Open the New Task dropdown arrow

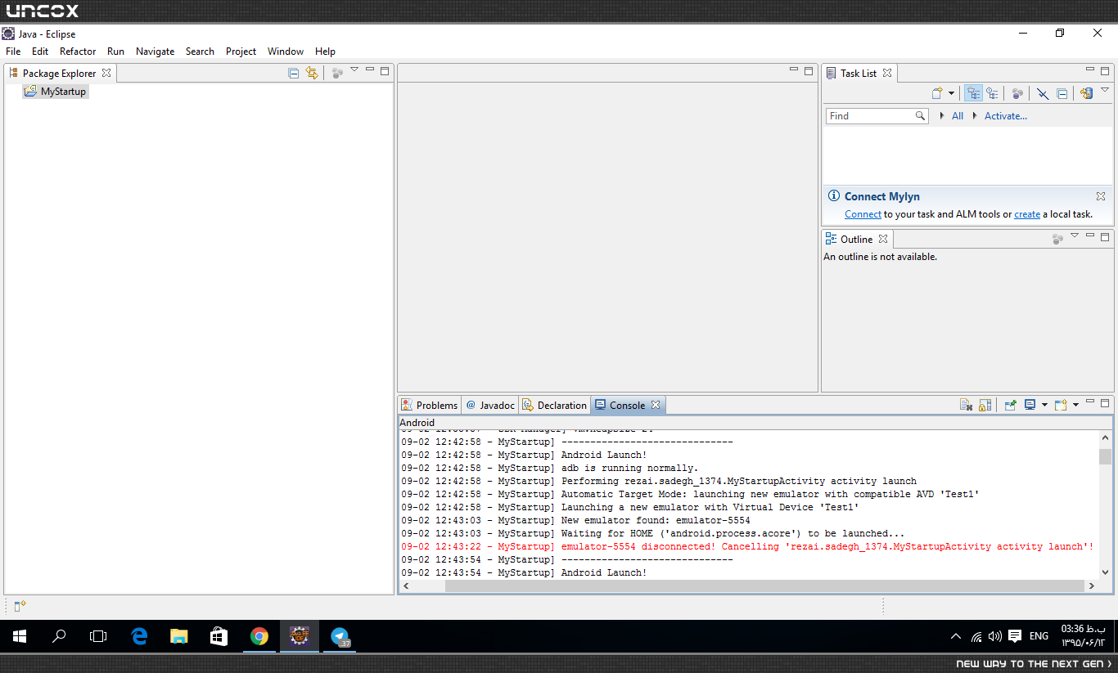pos(952,93)
